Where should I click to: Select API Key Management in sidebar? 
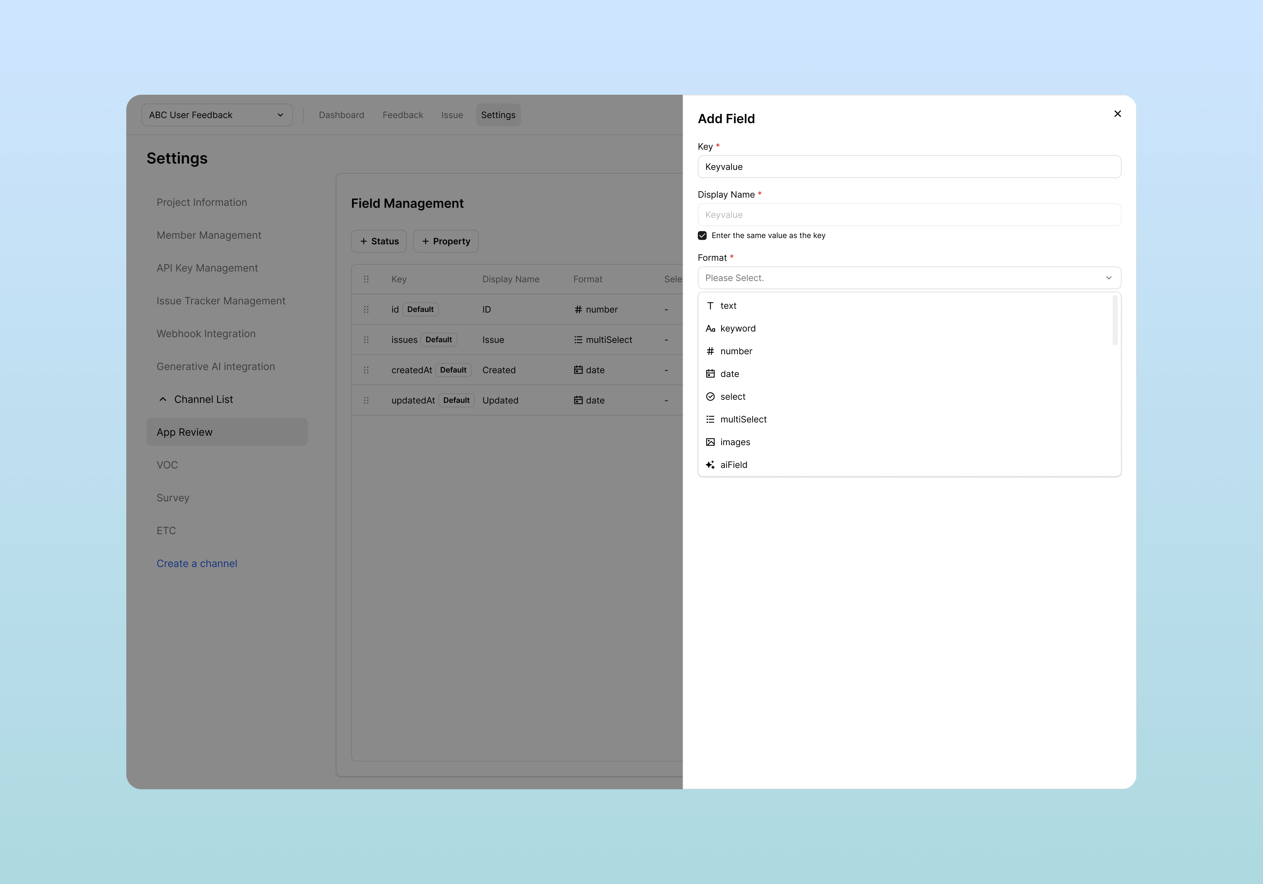pos(207,268)
